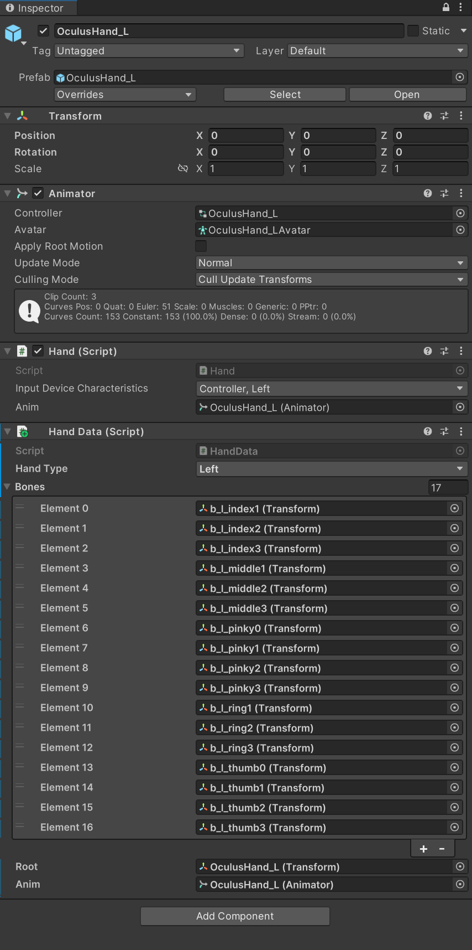Open Hand Data preset settings icon
The height and width of the screenshot is (950, 472).
pyautogui.click(x=444, y=431)
